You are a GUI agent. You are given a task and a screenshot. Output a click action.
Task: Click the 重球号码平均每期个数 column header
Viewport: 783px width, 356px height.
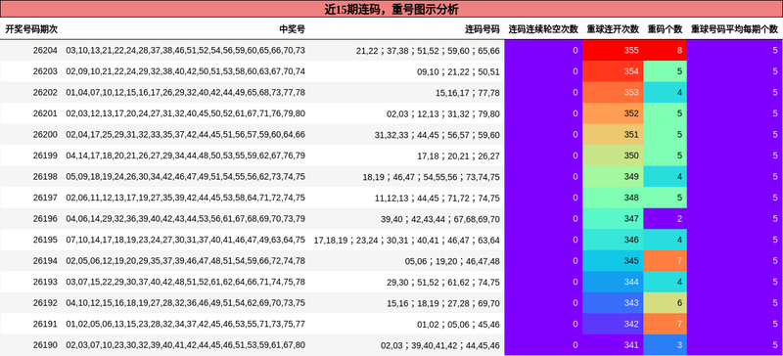pos(734,29)
